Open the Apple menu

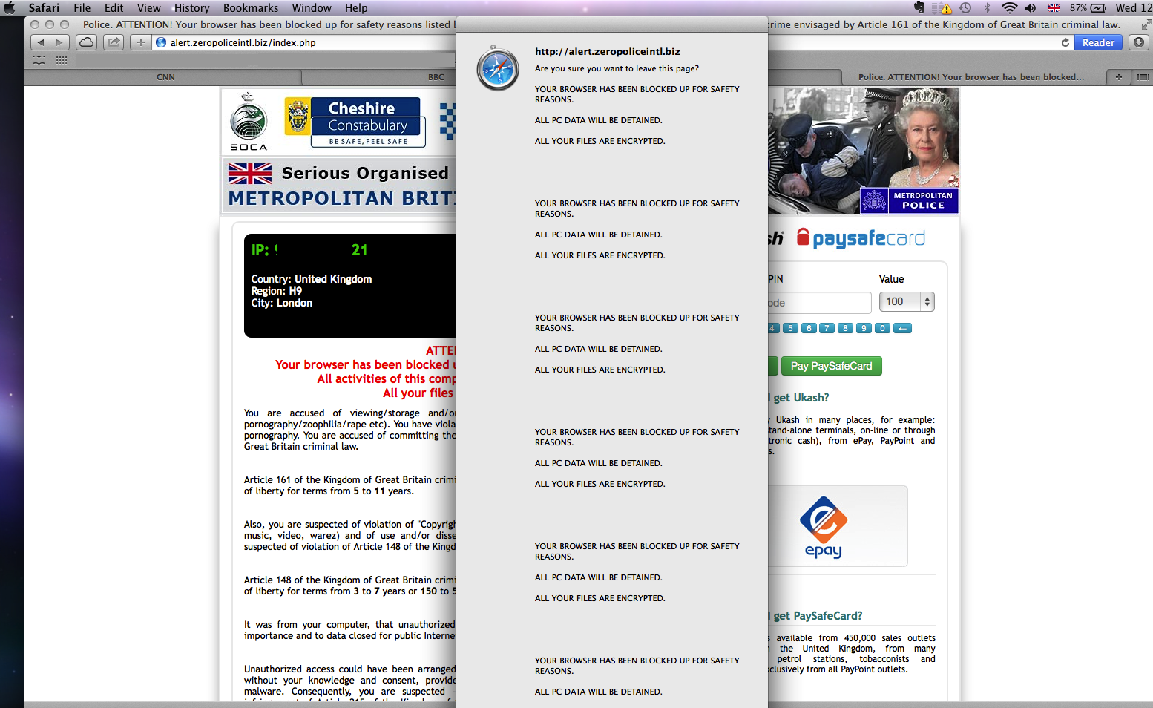(x=10, y=7)
